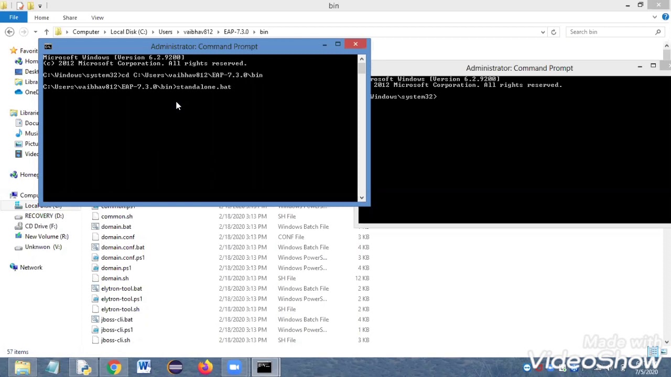Go back using Explorer's back arrow
The image size is (671, 377).
(x=9, y=32)
